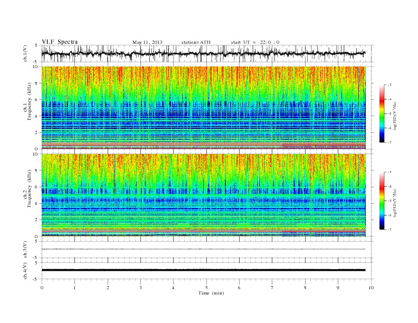Click the "4" kHz tick of ch.1 spectrogram
Screen dimensions: 418x323
point(36,116)
